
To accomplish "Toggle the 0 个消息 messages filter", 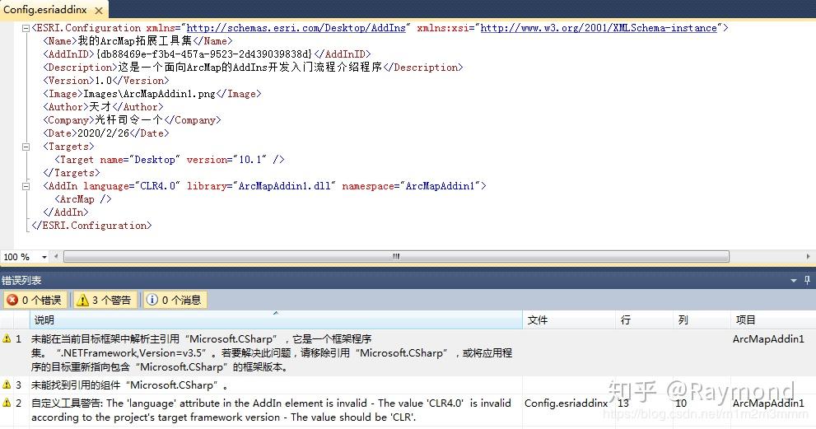I will point(175,300).
